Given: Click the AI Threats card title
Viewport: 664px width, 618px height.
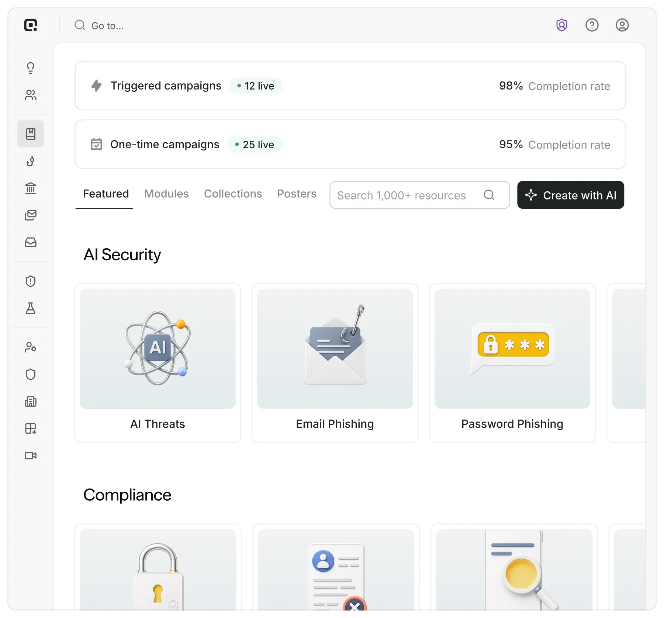Looking at the screenshot, I should 158,424.
